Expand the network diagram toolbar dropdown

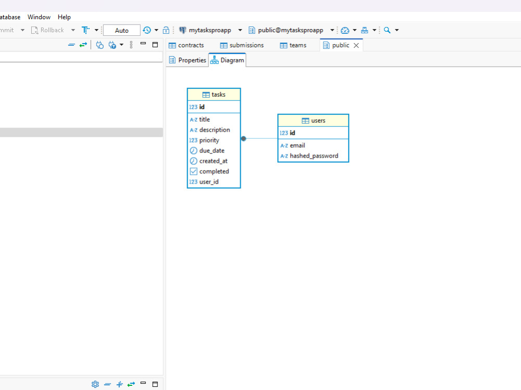374,30
